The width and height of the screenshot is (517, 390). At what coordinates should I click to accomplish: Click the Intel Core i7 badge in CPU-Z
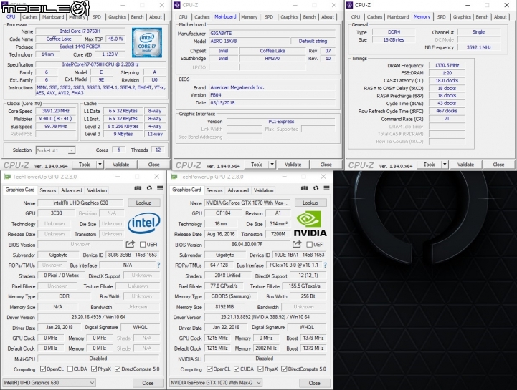click(x=147, y=43)
